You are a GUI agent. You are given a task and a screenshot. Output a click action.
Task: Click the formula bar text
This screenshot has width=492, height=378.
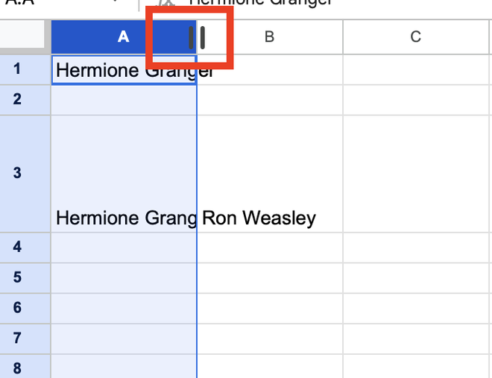click(x=261, y=3)
